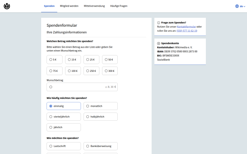Image resolution: width=247 pixels, height=154 pixels.
Task: Select Banküberweisung payment method
Action: [100, 146]
